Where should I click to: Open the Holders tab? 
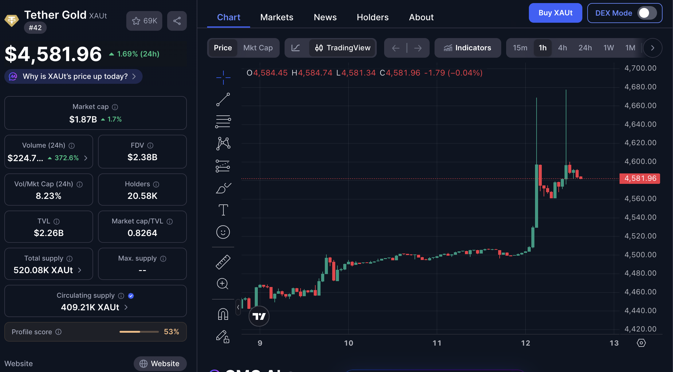pos(372,17)
